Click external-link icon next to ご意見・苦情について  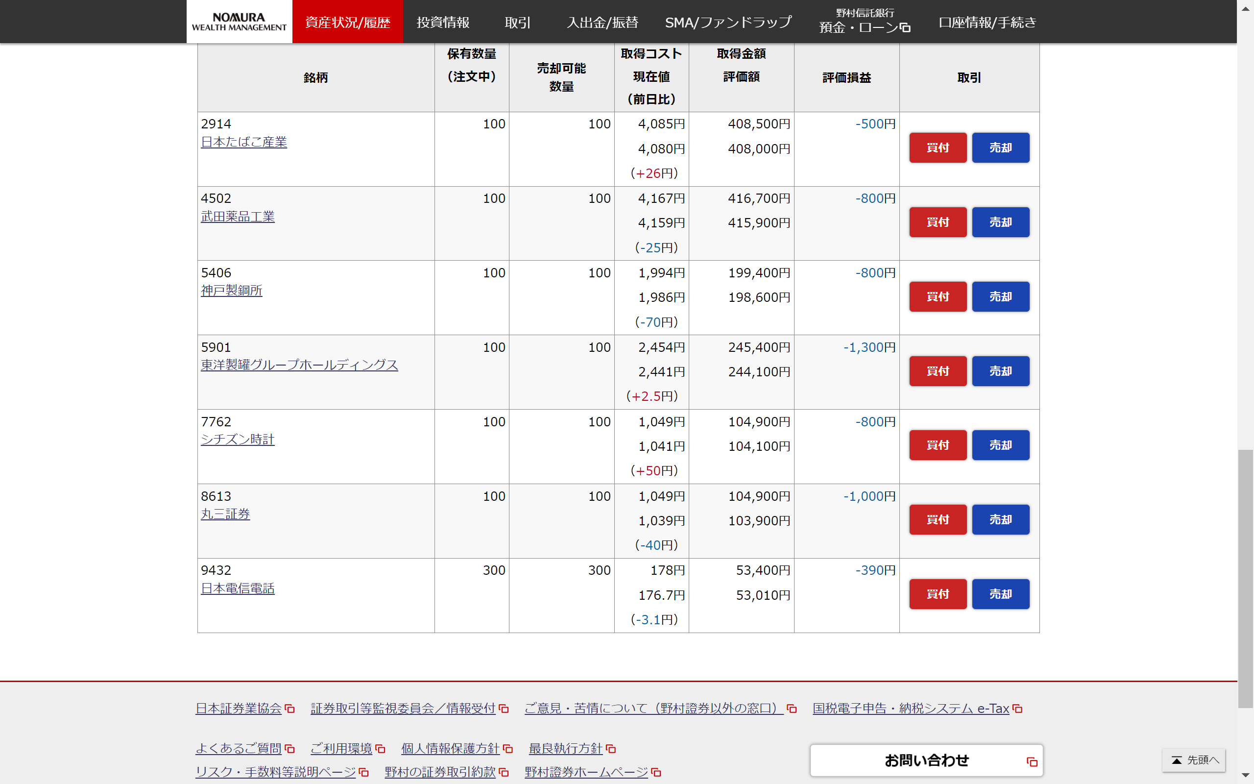pos(792,709)
